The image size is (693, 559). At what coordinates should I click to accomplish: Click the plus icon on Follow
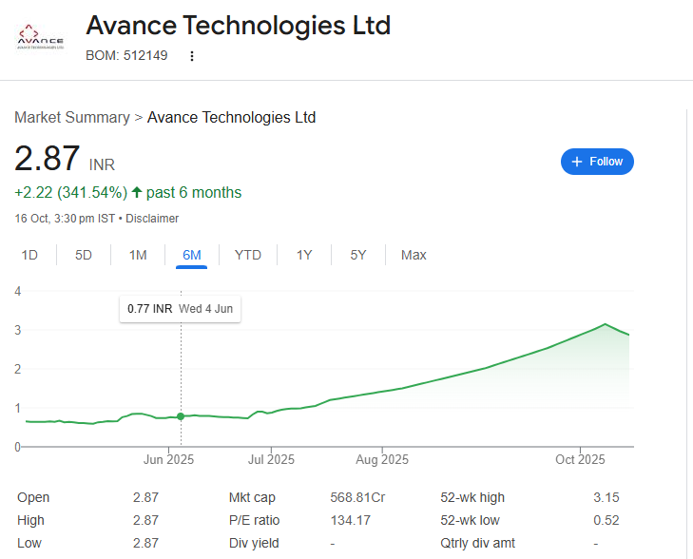[x=577, y=162]
